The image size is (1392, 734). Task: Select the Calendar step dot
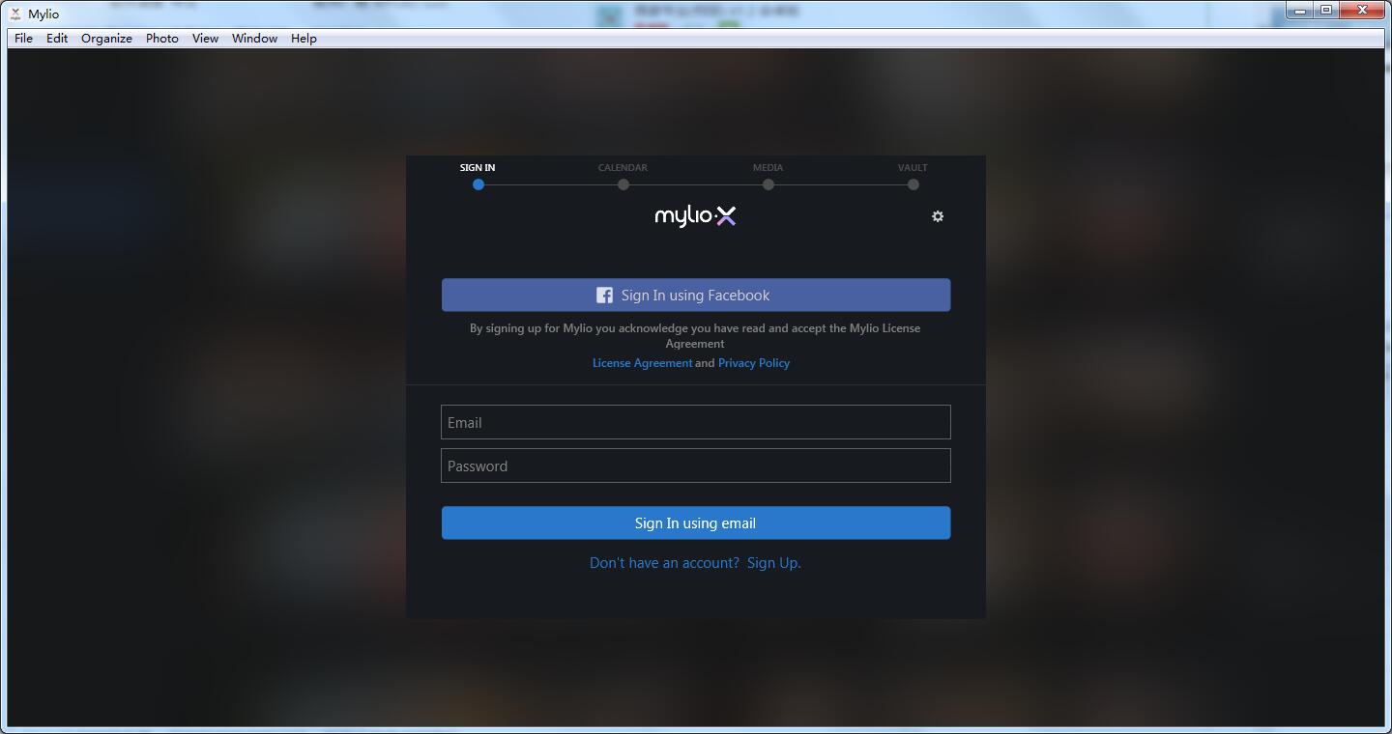[x=623, y=184]
